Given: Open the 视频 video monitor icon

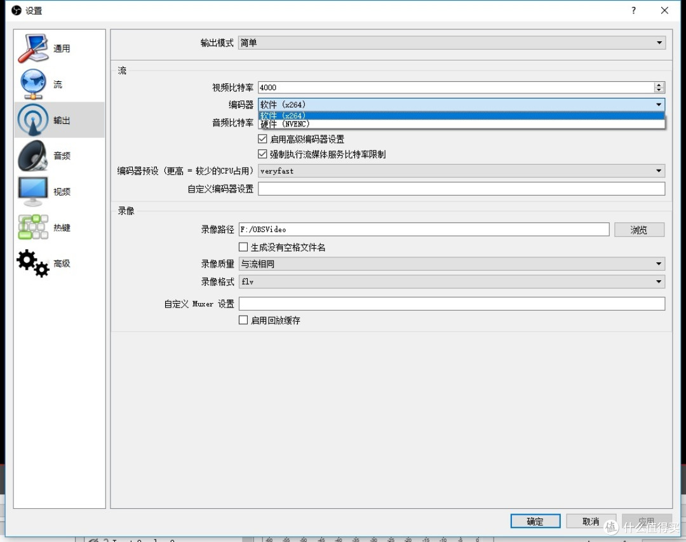Looking at the screenshot, I should 33,191.
